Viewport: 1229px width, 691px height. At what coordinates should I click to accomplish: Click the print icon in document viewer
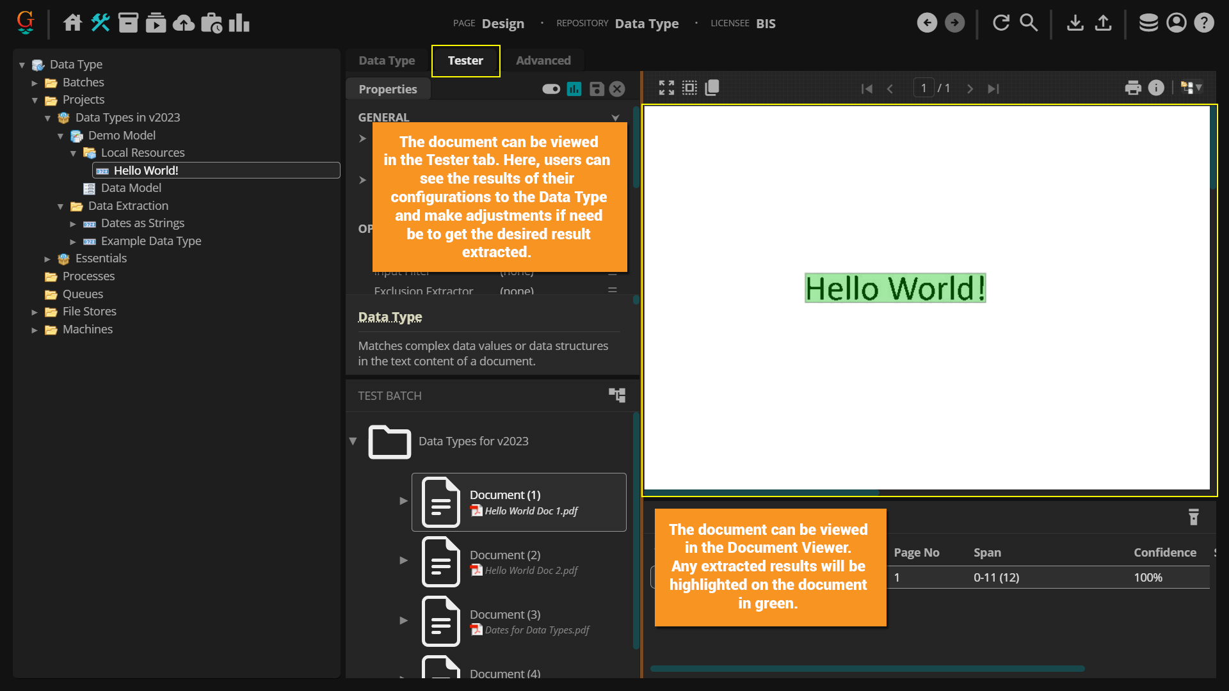[x=1133, y=88]
